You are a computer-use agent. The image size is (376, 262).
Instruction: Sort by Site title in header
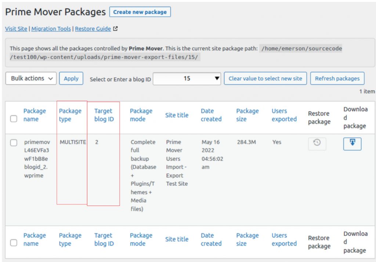point(177,115)
